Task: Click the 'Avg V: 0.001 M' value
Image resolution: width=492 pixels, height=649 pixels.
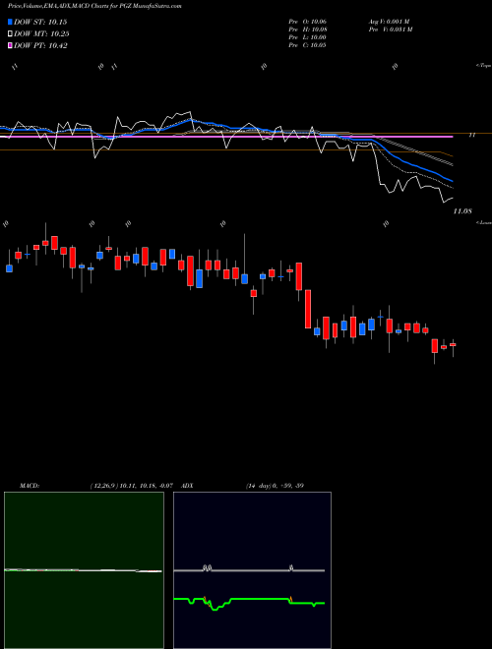Action: click(x=389, y=22)
